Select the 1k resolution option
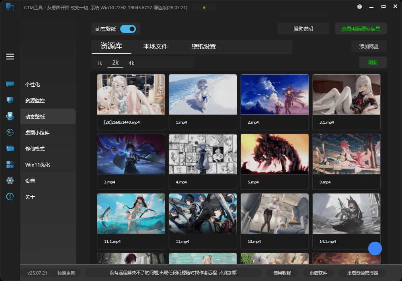This screenshot has width=402, height=281. (x=99, y=63)
